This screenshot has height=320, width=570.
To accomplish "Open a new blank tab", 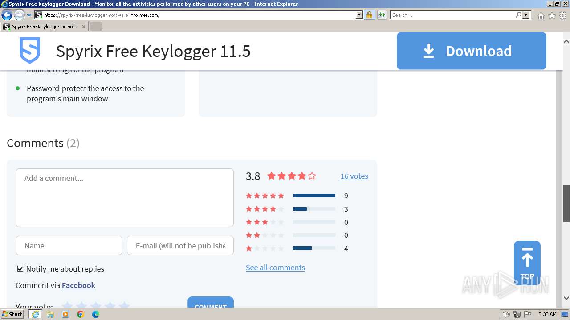I will tap(96, 27).
